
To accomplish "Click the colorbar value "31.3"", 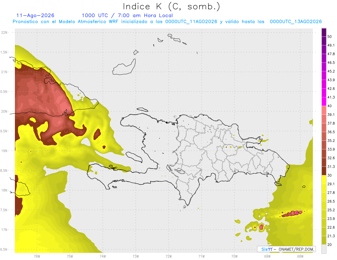I will pos(331,167).
